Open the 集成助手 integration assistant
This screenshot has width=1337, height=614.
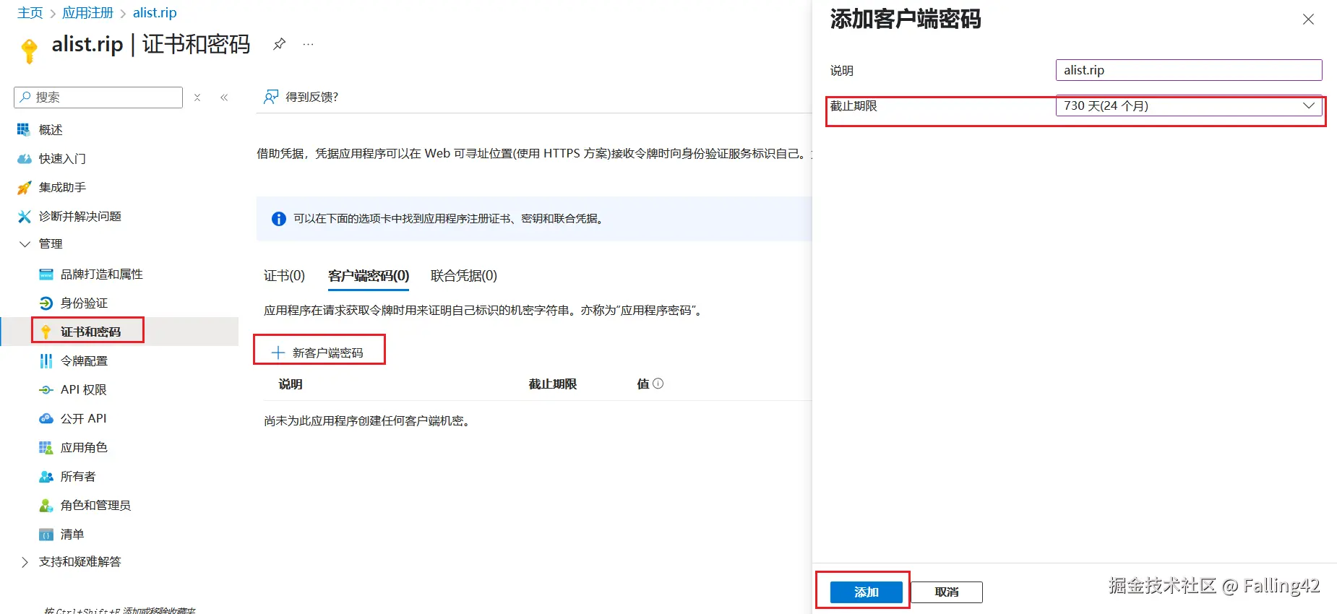[x=62, y=187]
